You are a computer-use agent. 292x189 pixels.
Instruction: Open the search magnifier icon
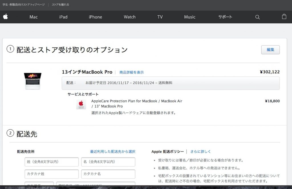pos(257,17)
